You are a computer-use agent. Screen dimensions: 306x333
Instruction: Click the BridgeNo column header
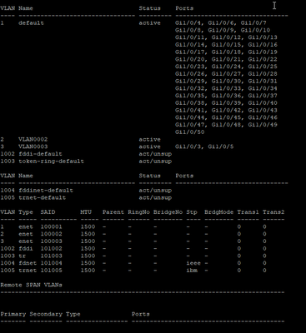click(168, 212)
